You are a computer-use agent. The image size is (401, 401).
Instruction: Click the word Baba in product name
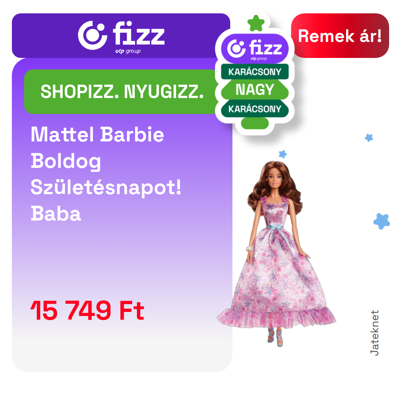pyautogui.click(x=56, y=214)
